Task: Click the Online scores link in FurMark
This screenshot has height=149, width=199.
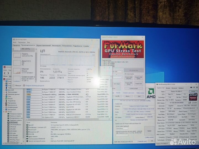Action: [140, 93]
